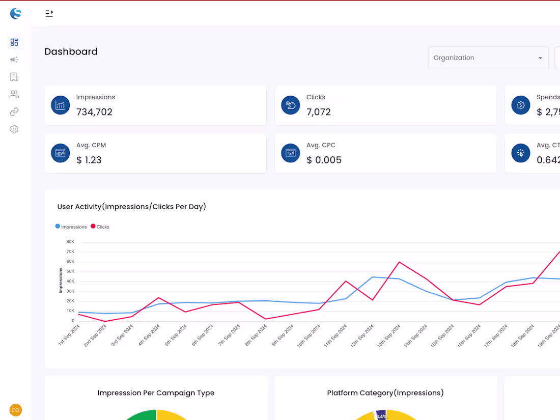Open Settings via the gear icon
560x420 pixels.
(x=14, y=129)
